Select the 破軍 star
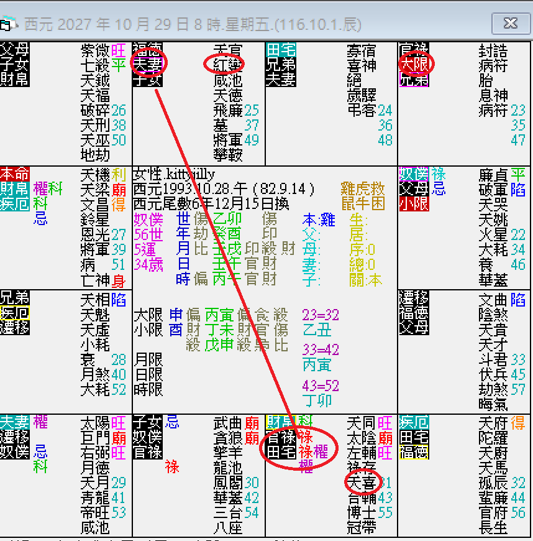 click(493, 190)
